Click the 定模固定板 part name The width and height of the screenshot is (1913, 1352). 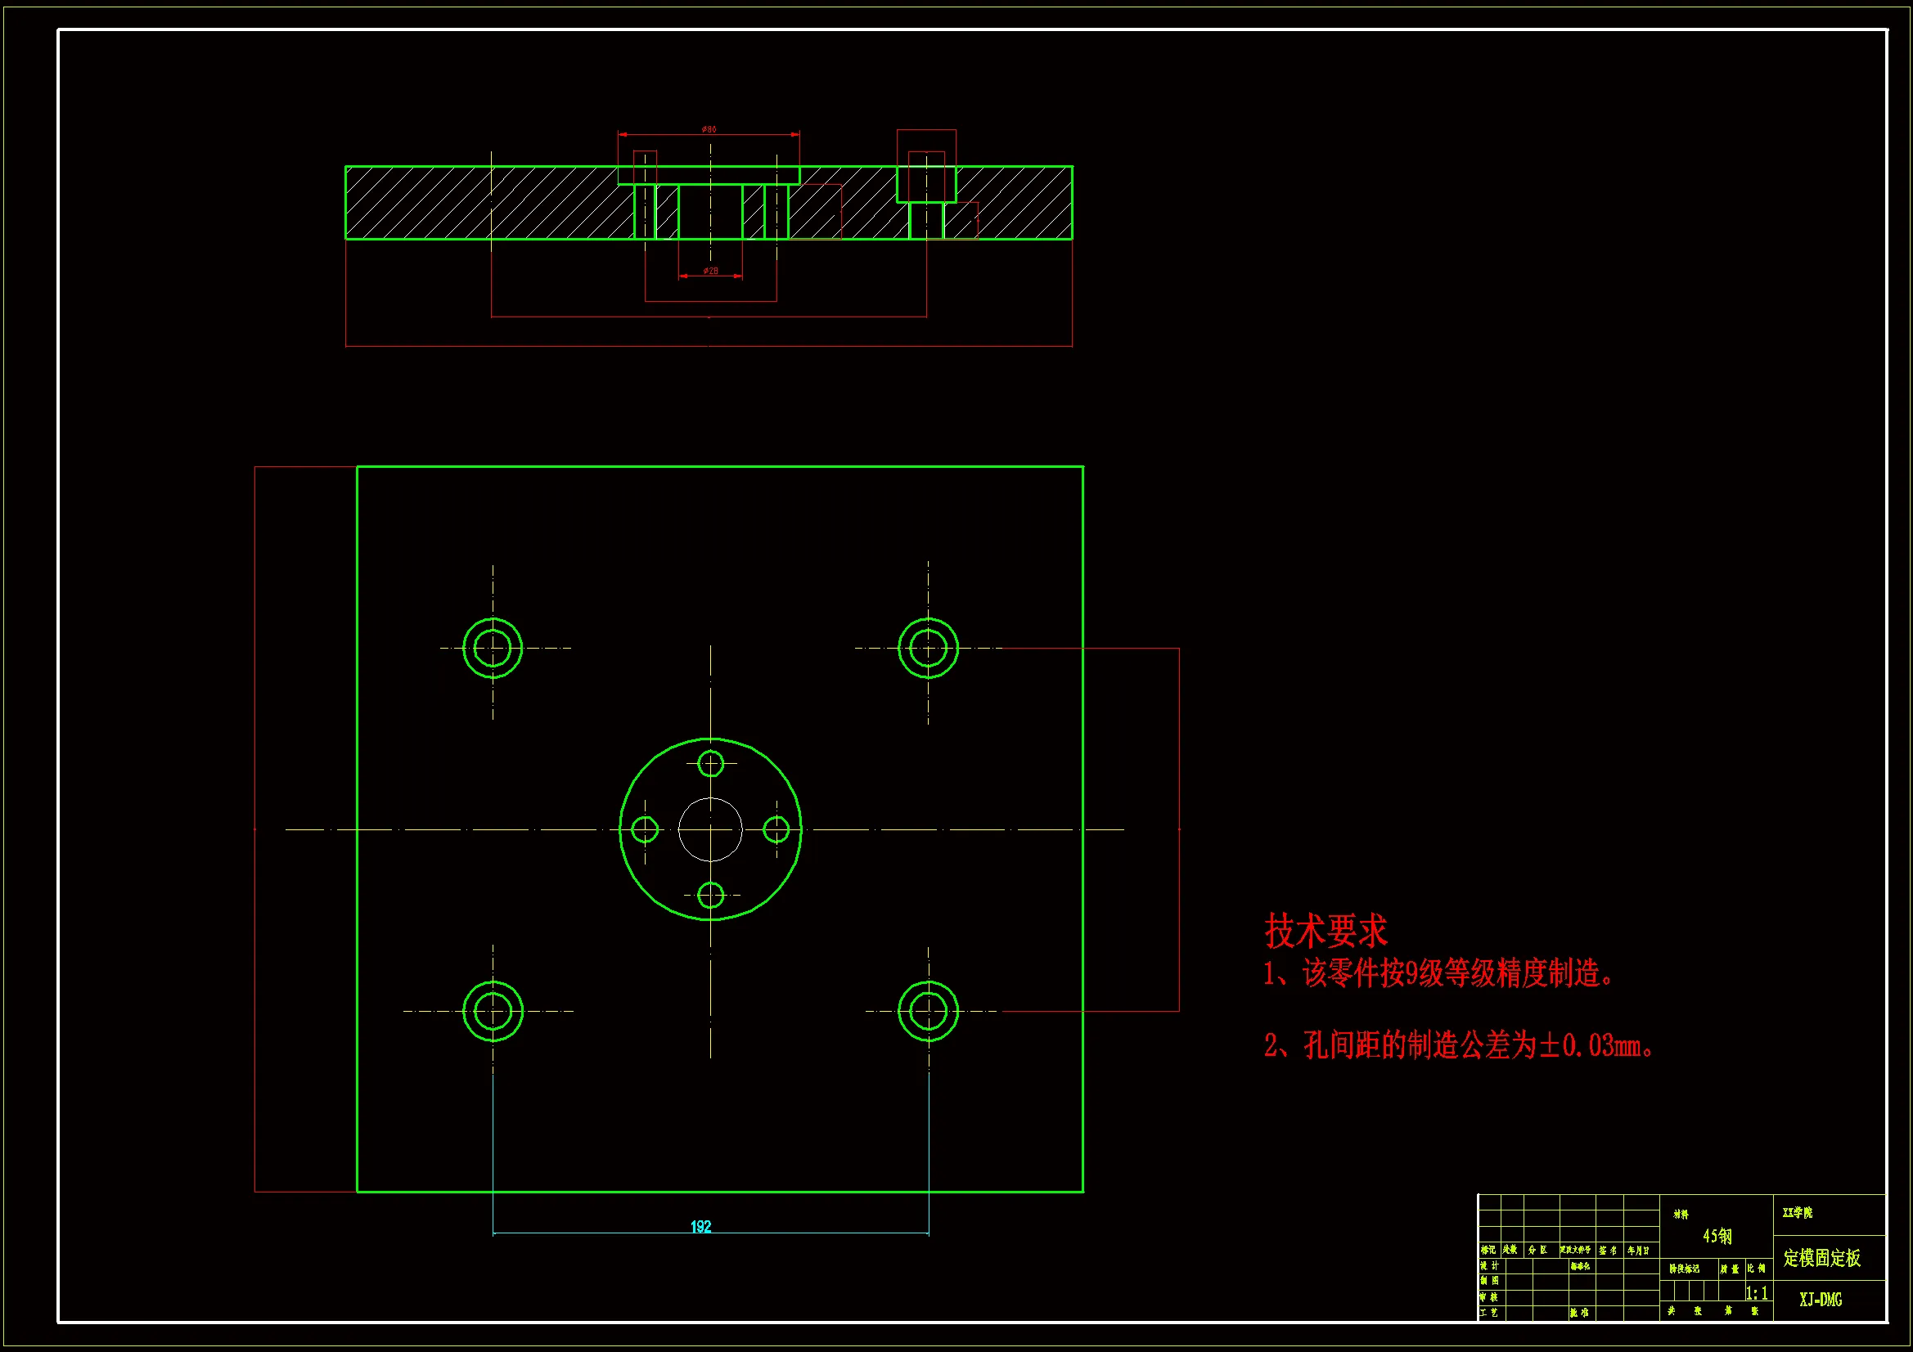coord(1822,1258)
